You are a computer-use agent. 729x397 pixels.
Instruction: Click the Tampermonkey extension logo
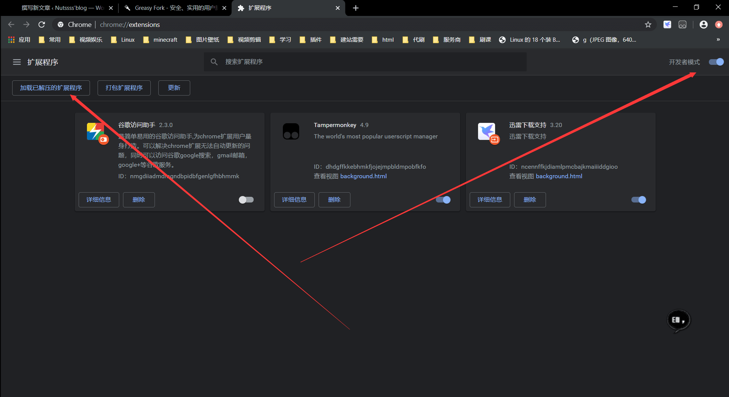pyautogui.click(x=291, y=132)
